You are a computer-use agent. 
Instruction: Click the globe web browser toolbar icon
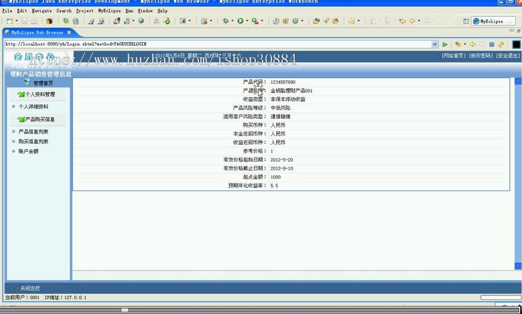(x=141, y=21)
